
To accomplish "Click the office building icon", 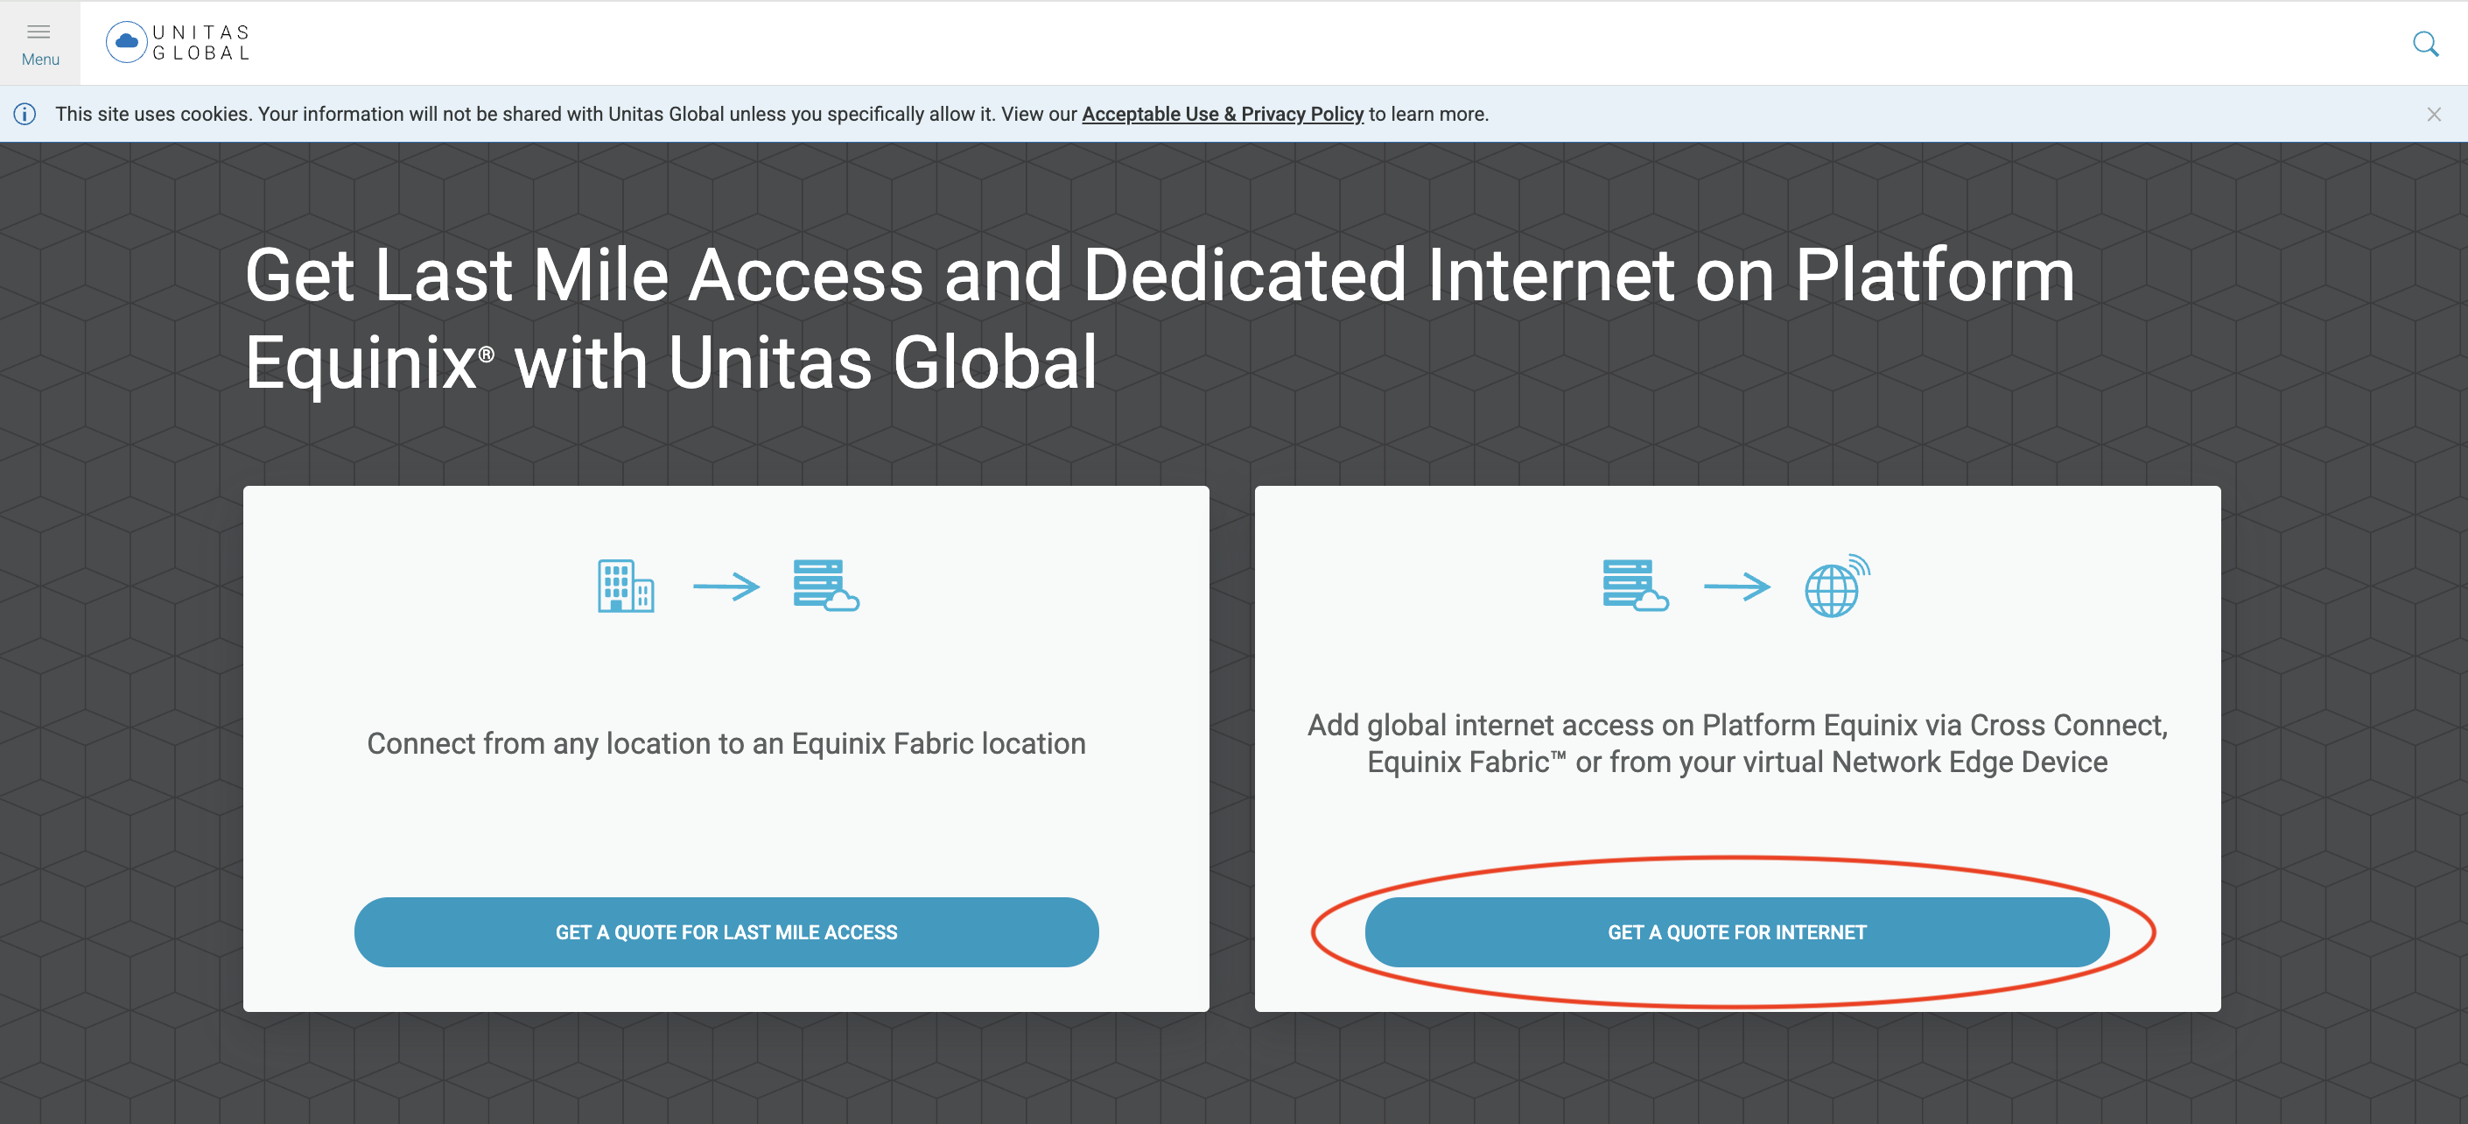I will [626, 586].
